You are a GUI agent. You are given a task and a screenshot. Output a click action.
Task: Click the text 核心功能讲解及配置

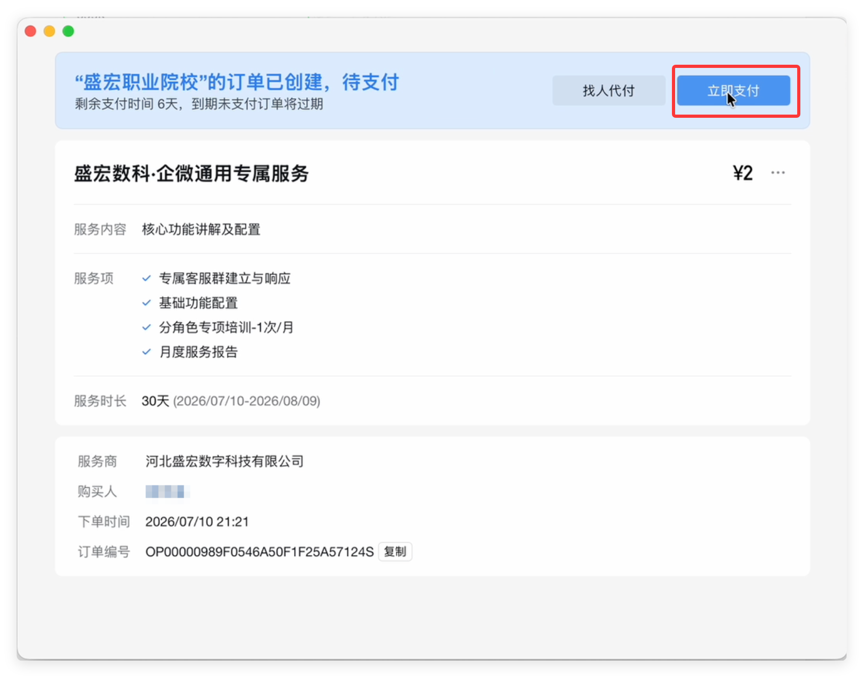[x=201, y=229]
